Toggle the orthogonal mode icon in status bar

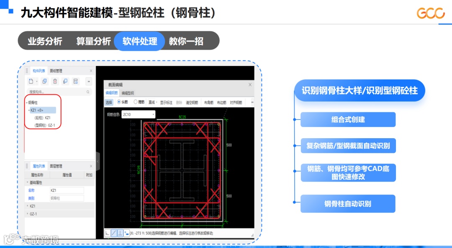(107, 233)
